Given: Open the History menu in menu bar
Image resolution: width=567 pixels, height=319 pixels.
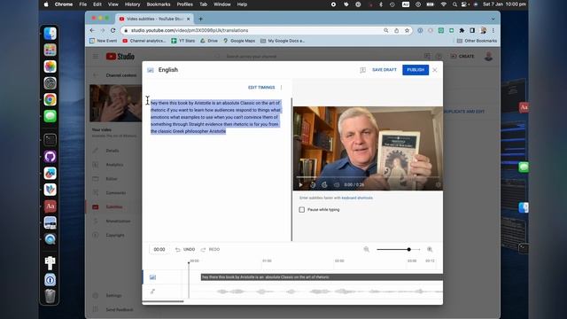Looking at the screenshot, I should (x=132, y=4).
